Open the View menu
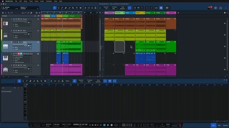Viewport: 229px width, 128px height. click(x=56, y=1)
